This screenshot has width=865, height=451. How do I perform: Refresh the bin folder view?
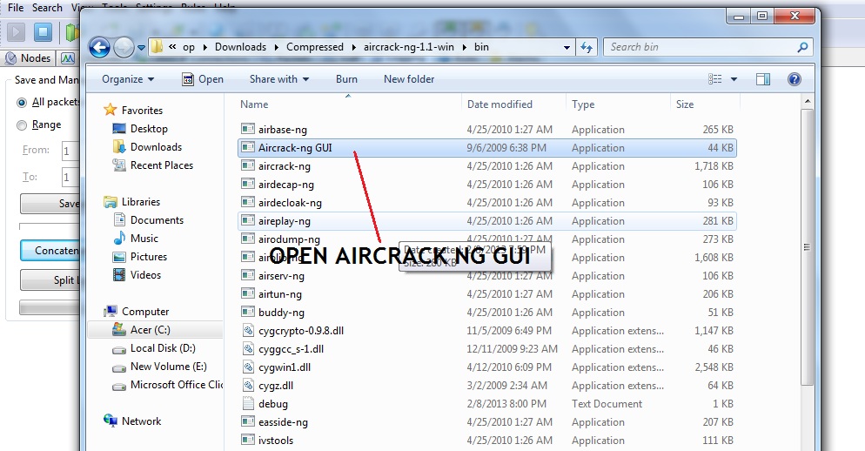coord(586,48)
